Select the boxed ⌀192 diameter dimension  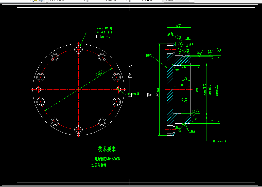(100, 73)
